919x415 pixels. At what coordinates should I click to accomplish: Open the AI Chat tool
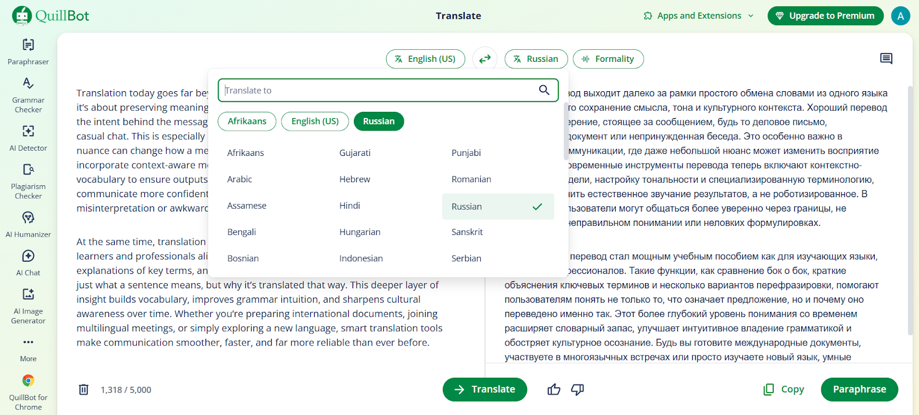click(28, 263)
